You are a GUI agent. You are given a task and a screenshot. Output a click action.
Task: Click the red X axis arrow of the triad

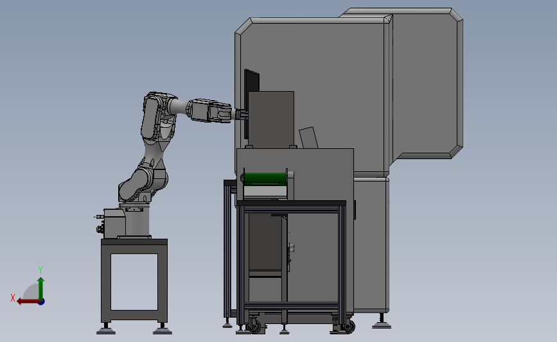tap(28, 302)
